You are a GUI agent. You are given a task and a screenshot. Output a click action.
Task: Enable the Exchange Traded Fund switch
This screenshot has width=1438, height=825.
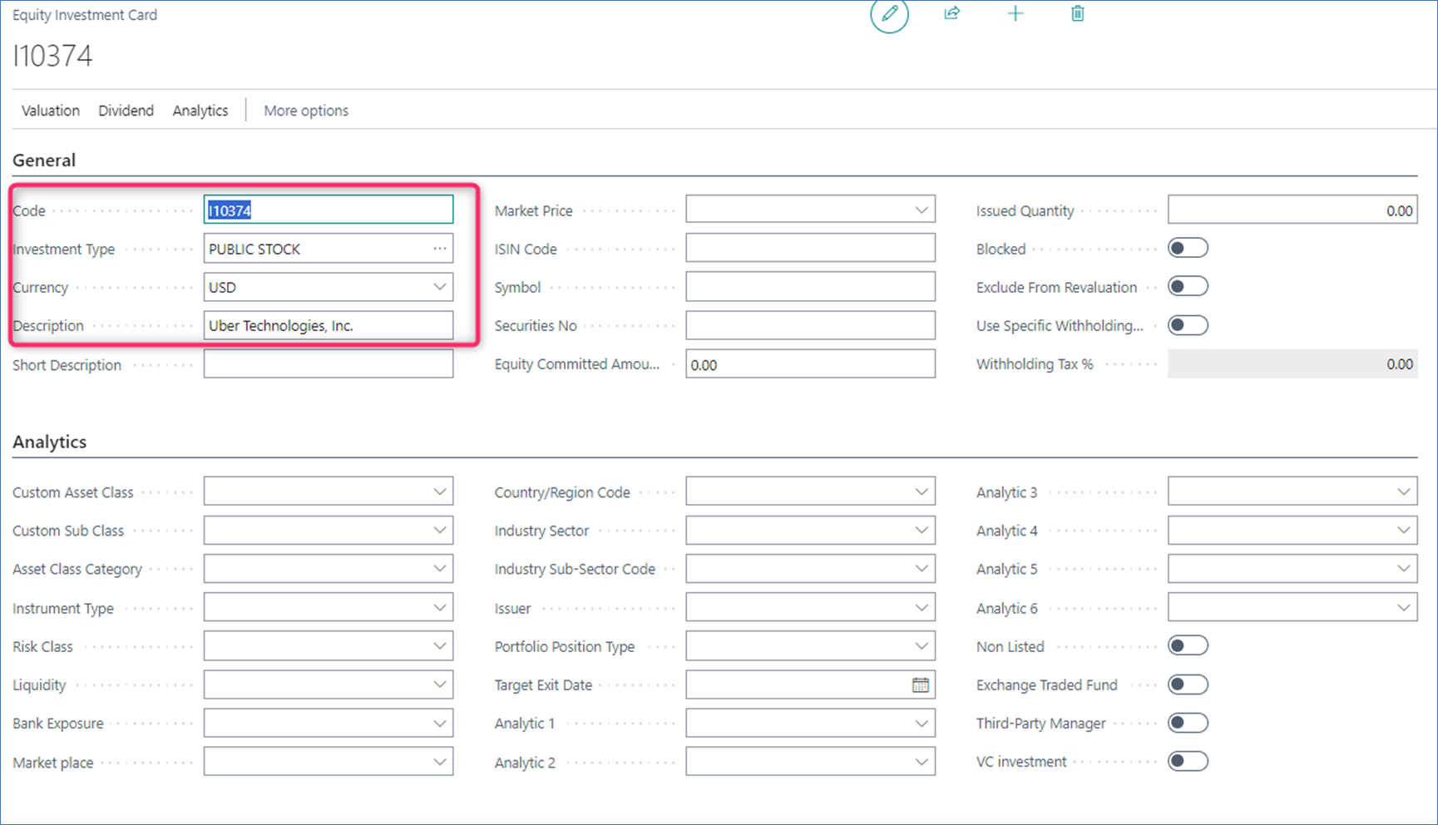click(x=1188, y=684)
